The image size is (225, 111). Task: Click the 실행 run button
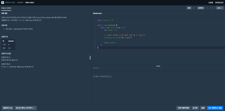point(203,108)
